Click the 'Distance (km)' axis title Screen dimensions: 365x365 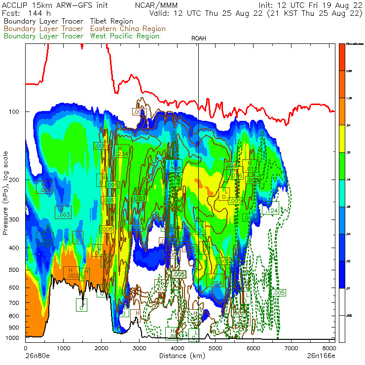point(182,356)
